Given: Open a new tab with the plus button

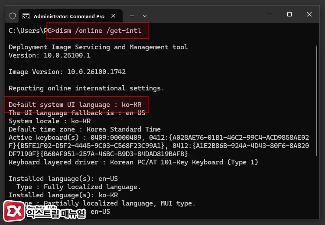Looking at the screenshot, I should (x=132, y=16).
